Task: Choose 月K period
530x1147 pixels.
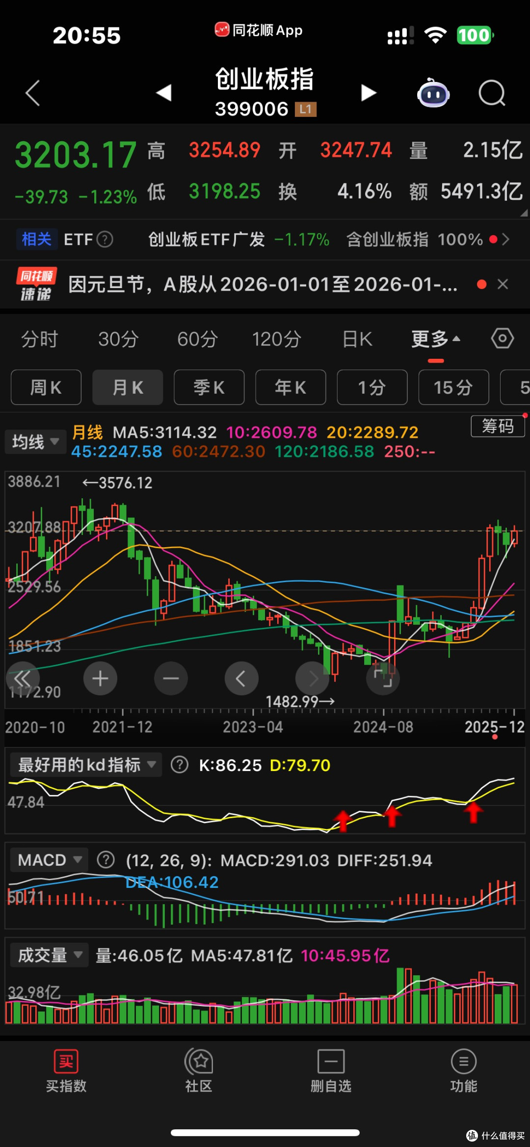Action: click(x=128, y=387)
